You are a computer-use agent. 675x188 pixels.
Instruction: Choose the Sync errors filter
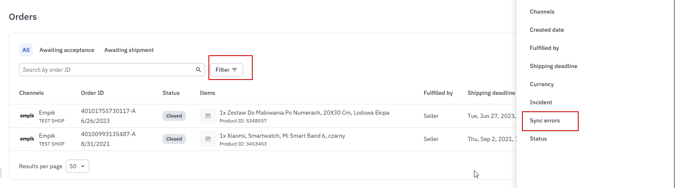pos(545,120)
